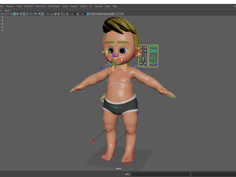Click the command line input field
The width and height of the screenshot is (236, 177).
(160, 174)
